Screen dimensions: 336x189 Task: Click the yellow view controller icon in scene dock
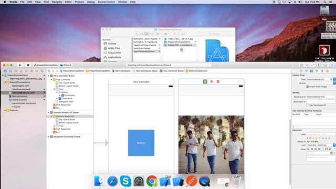tap(205, 81)
